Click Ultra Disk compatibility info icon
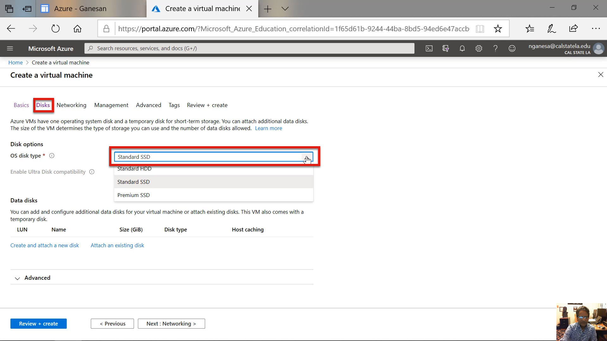This screenshot has height=341, width=607. [92, 172]
